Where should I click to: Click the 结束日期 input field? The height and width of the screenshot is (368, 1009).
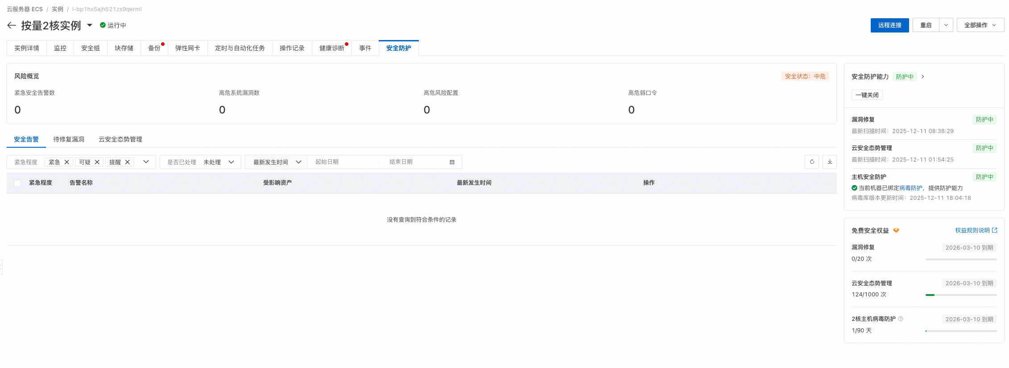point(415,162)
